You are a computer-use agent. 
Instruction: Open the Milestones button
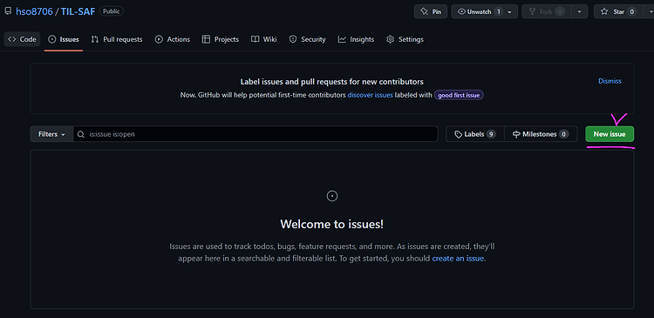click(x=541, y=134)
